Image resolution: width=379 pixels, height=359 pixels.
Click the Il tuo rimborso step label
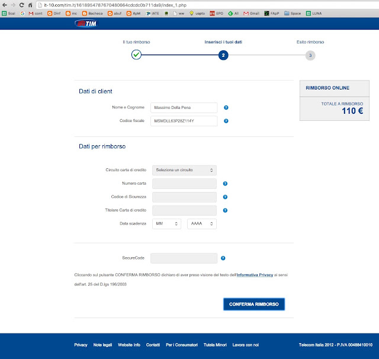click(x=136, y=42)
